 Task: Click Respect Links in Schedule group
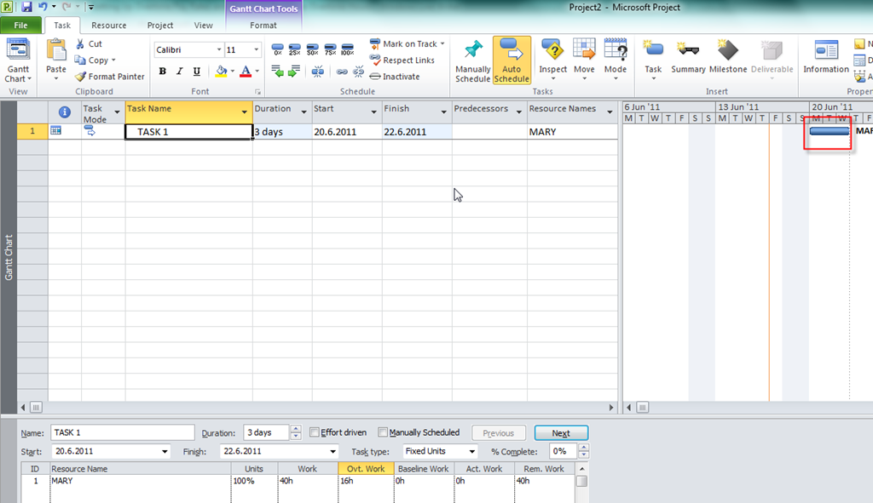pyautogui.click(x=402, y=60)
